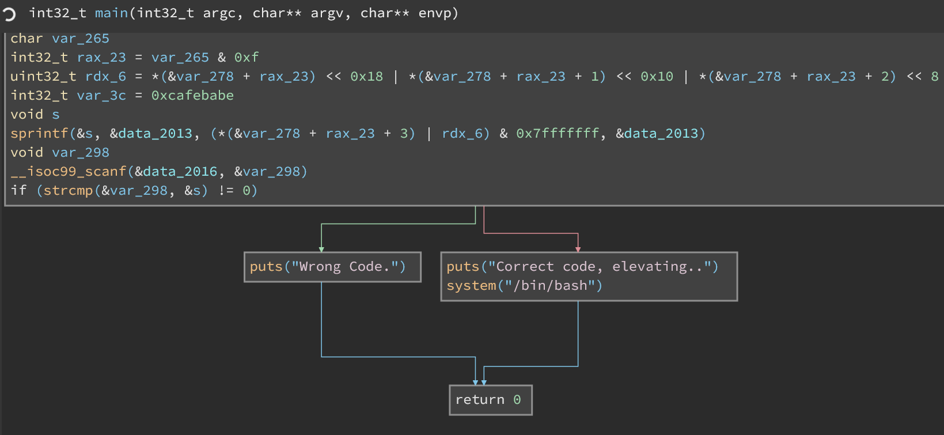Click the system function call

point(471,286)
